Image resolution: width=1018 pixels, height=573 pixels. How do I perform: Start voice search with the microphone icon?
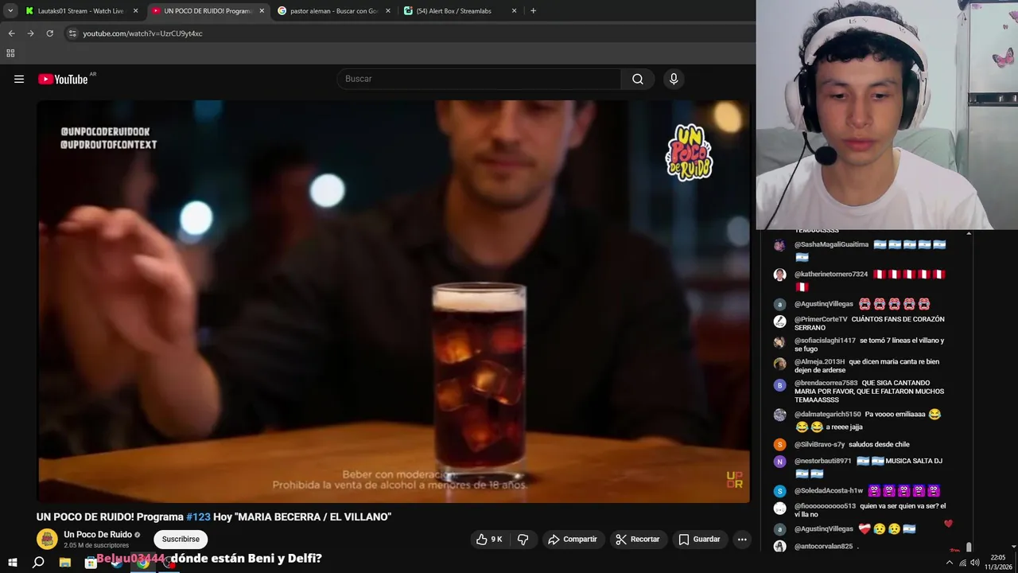[x=674, y=79]
